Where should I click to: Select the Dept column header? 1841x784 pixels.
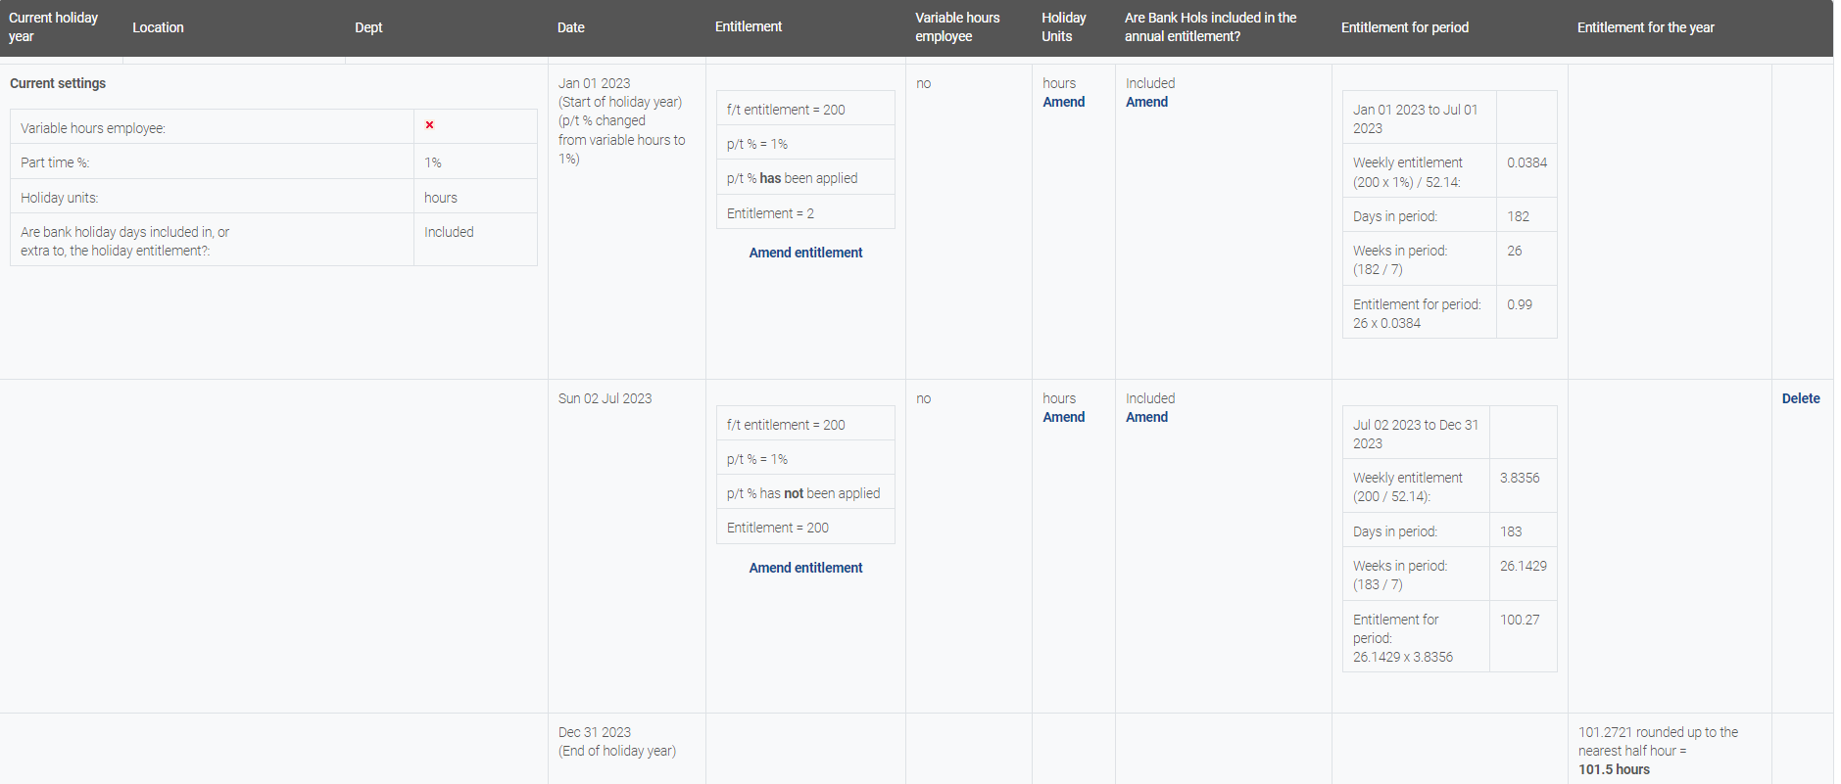[368, 27]
